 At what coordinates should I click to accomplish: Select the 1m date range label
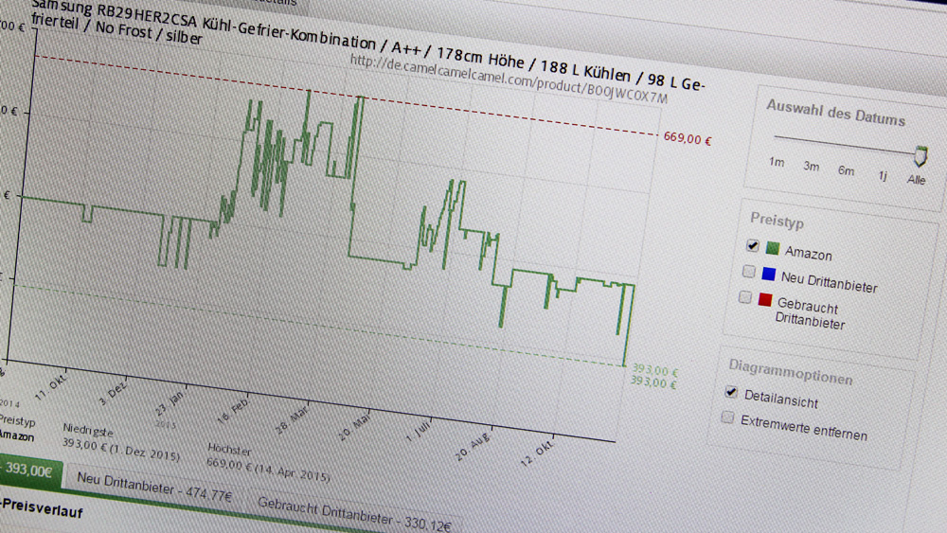tap(777, 162)
